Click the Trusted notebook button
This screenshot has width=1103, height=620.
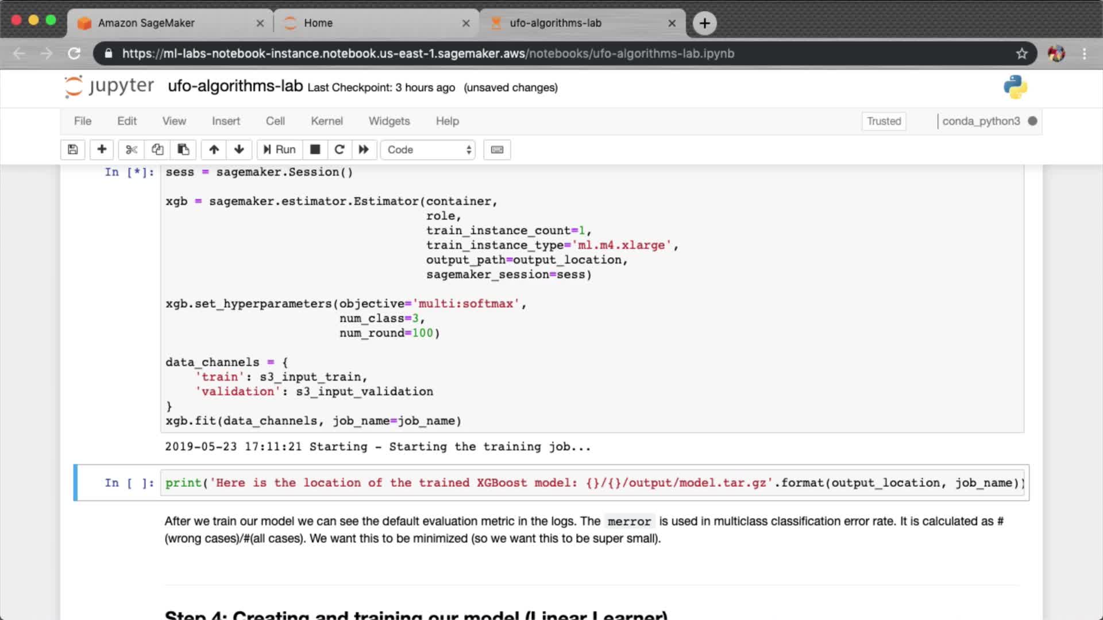(884, 121)
